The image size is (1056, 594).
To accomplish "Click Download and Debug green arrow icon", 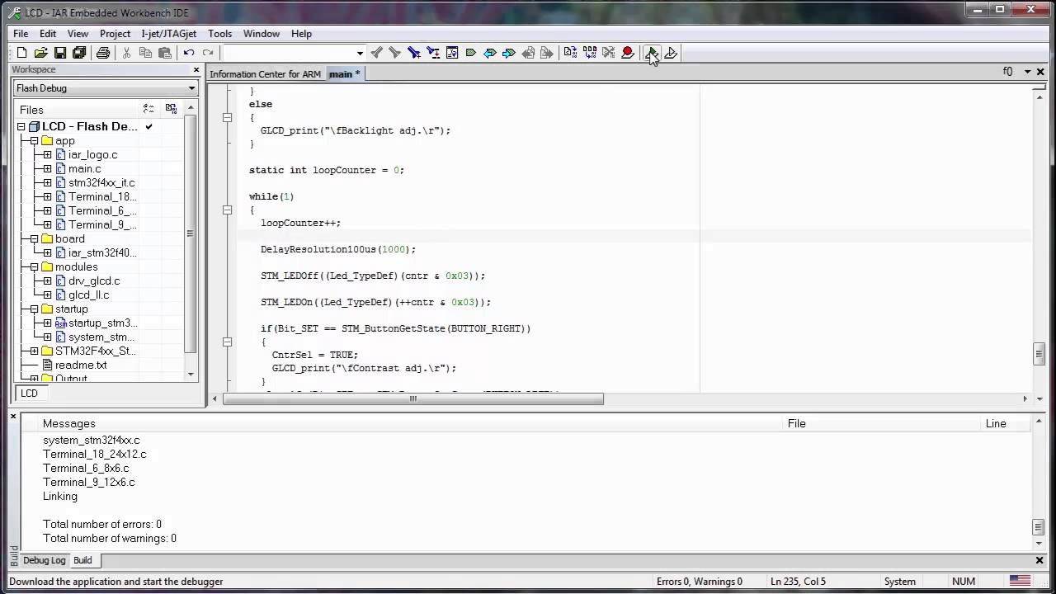I will pos(651,53).
